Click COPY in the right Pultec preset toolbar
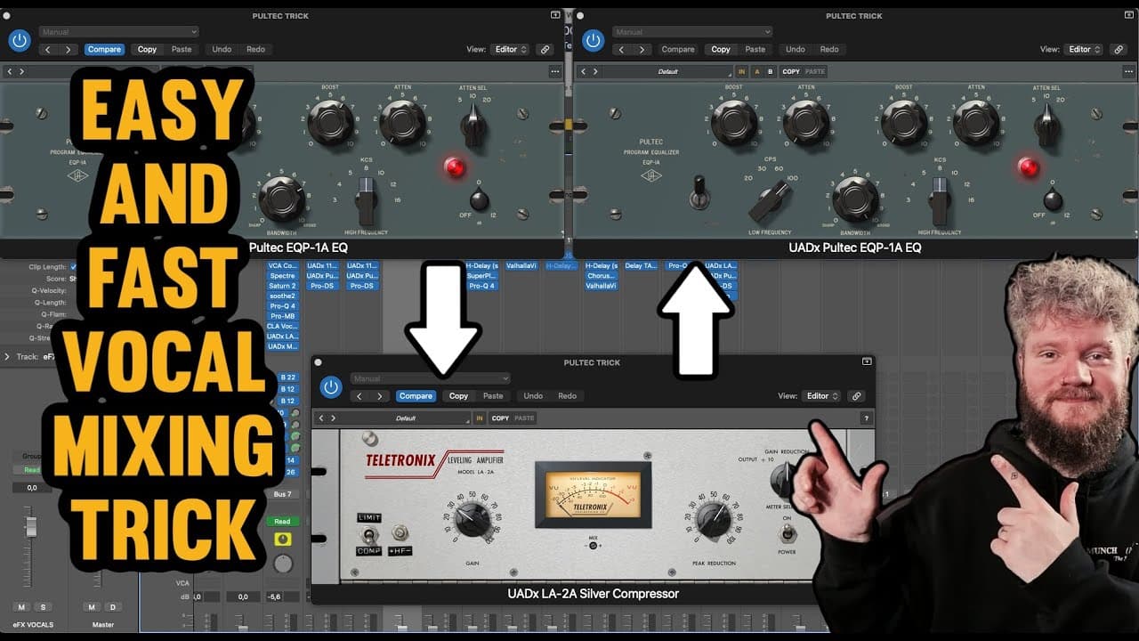Viewport: 1139px width, 641px height. tap(791, 71)
